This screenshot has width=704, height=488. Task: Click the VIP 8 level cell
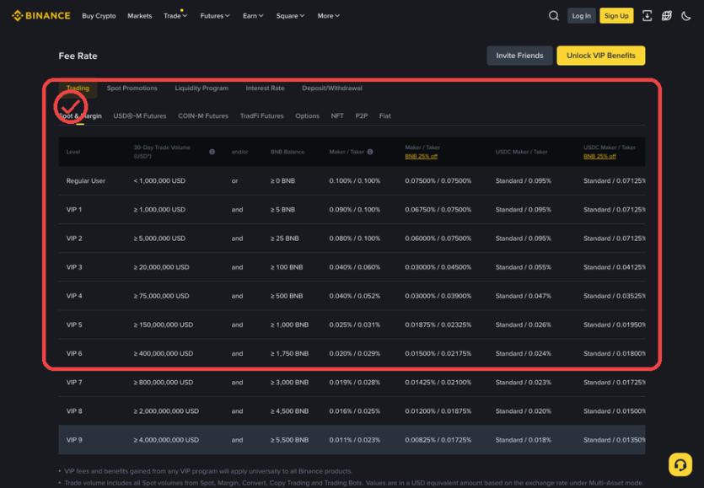(x=74, y=410)
